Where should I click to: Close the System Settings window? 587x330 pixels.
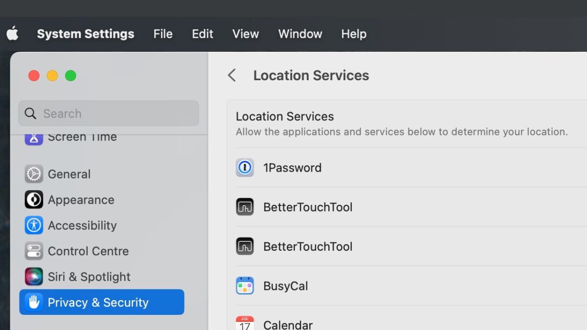click(x=34, y=76)
